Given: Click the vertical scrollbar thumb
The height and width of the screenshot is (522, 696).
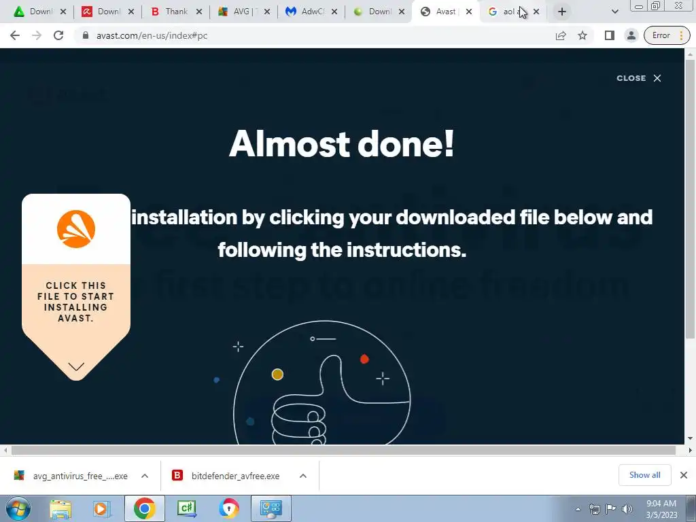Looking at the screenshot, I should 690,199.
